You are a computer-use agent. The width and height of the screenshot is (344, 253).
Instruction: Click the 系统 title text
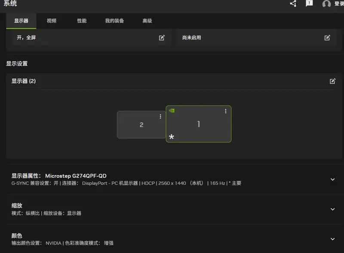click(x=10, y=3)
